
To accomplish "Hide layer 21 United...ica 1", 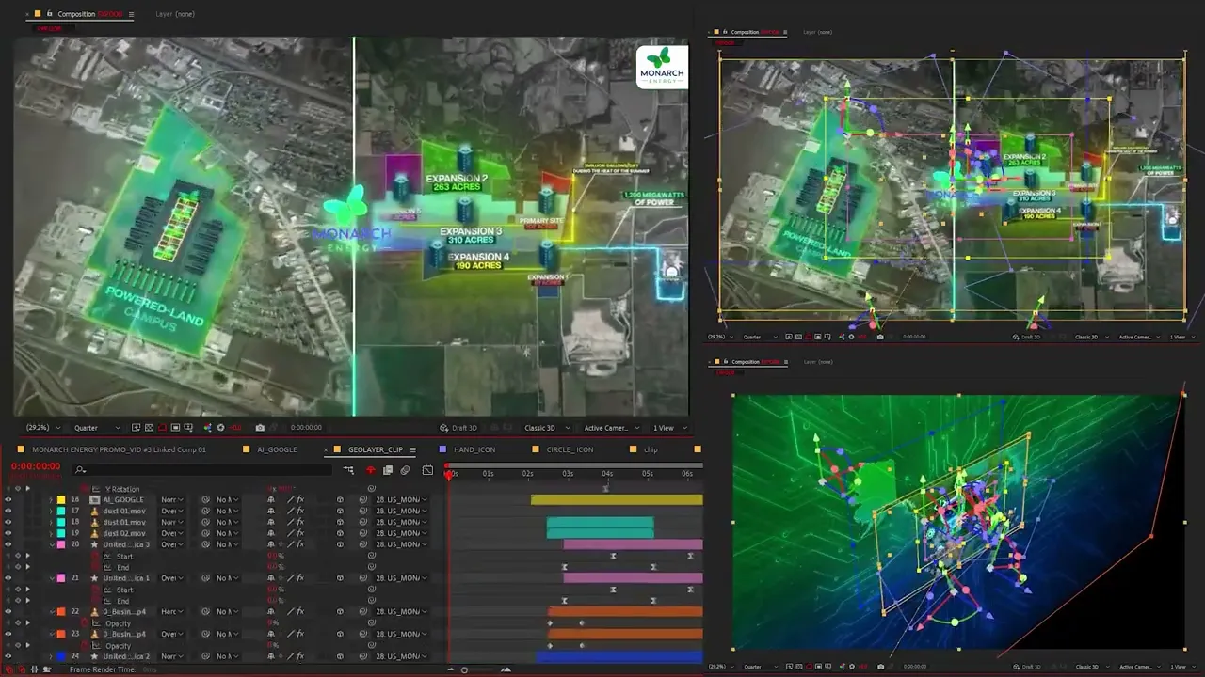I will [8, 578].
